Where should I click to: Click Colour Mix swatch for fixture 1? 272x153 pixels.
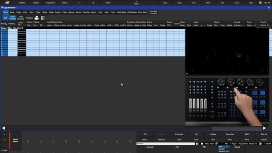pyautogui.click(x=22, y=30)
